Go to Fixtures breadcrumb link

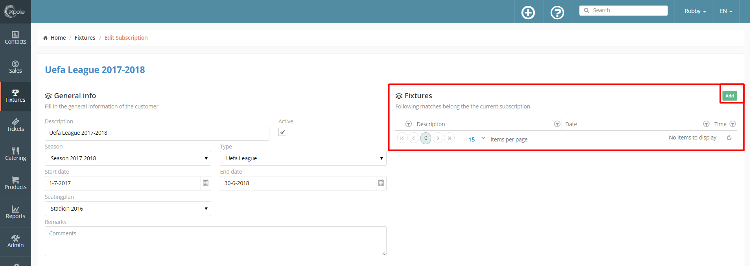[85, 38]
